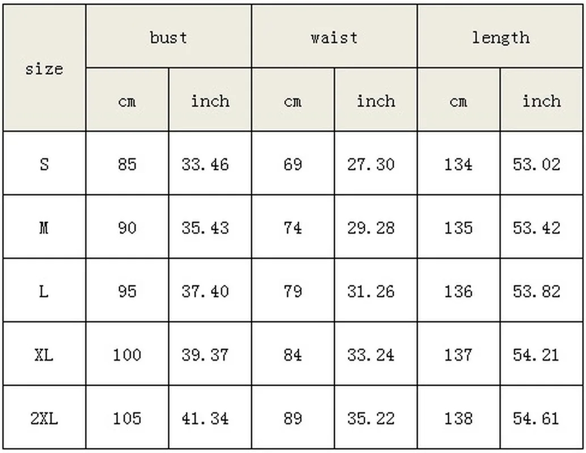Viewport: 586px width, 453px height.
Task: Select the "bust" header cell
Action: click(168, 37)
